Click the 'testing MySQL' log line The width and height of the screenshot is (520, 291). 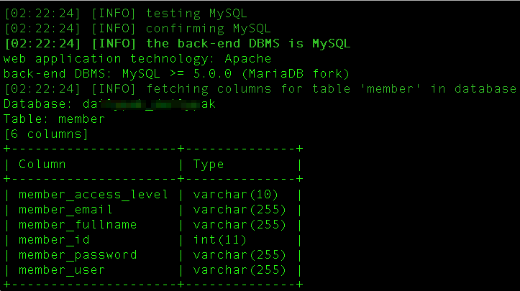click(x=126, y=13)
